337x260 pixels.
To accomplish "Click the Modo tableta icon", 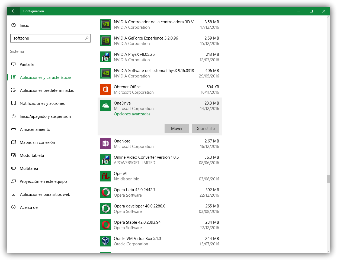I will [14, 155].
